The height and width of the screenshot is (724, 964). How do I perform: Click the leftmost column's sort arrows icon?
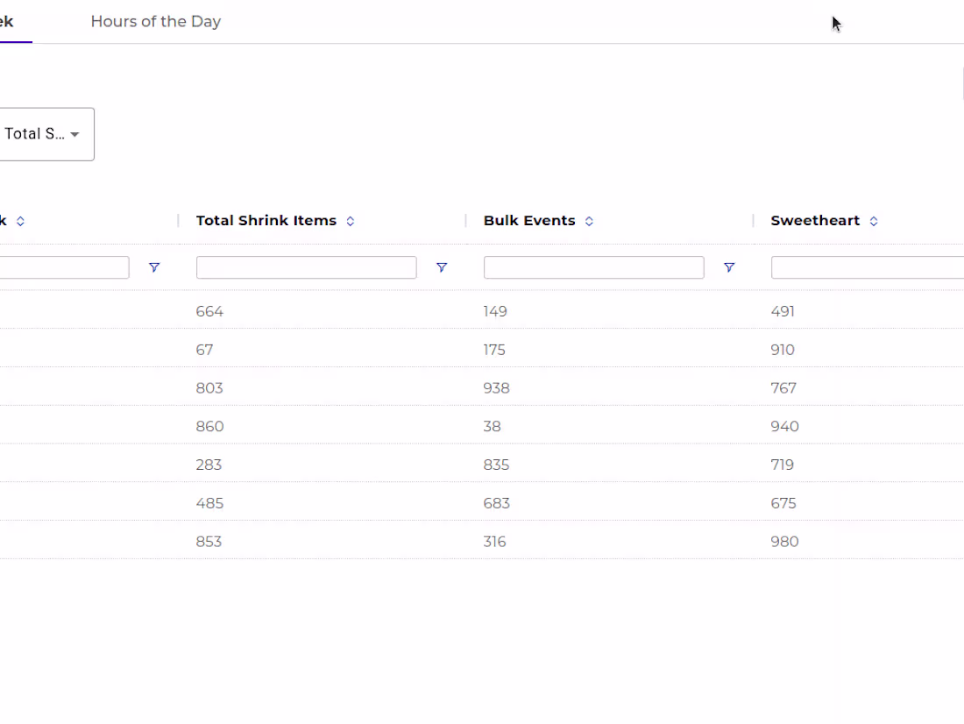pyautogui.click(x=20, y=222)
